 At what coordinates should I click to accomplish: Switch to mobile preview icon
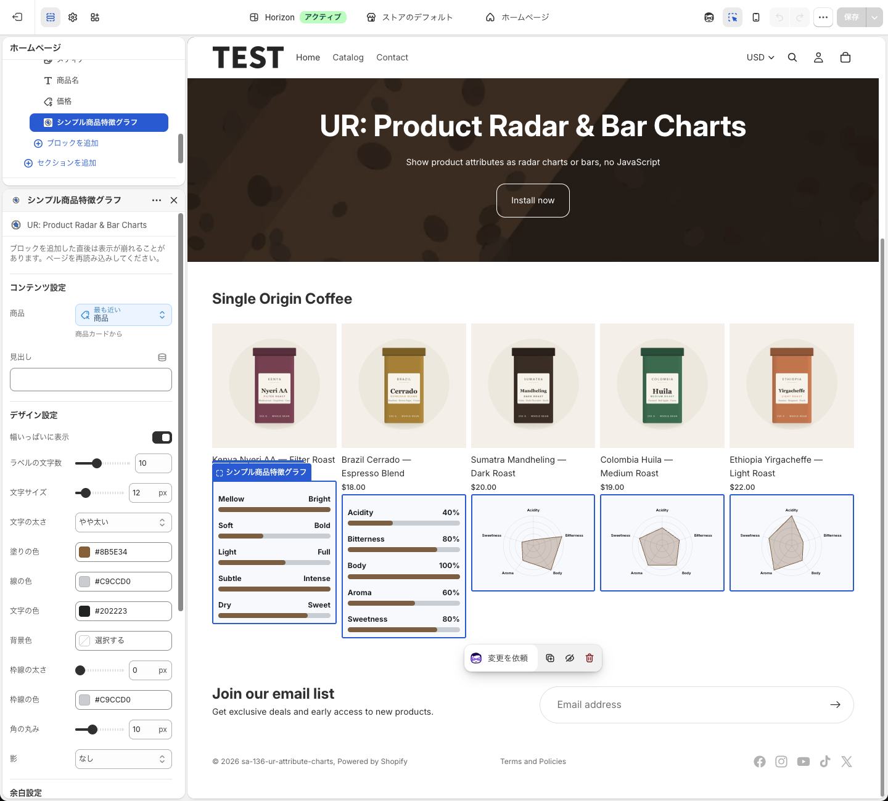pyautogui.click(x=756, y=17)
